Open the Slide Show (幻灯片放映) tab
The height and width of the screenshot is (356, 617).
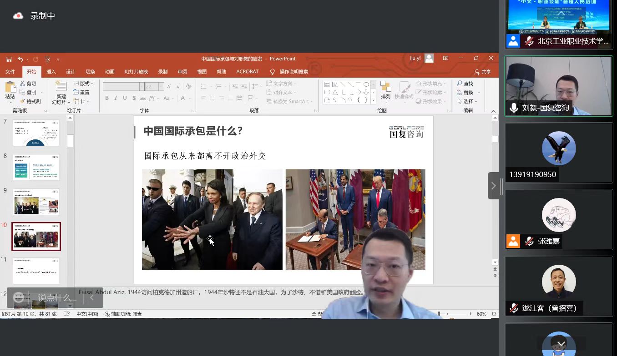[x=136, y=72]
